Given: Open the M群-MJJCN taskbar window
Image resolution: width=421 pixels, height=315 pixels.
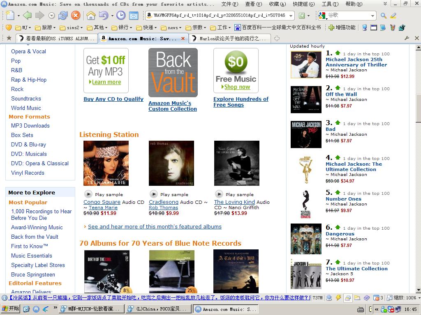Looking at the screenshot, I should coord(92,309).
